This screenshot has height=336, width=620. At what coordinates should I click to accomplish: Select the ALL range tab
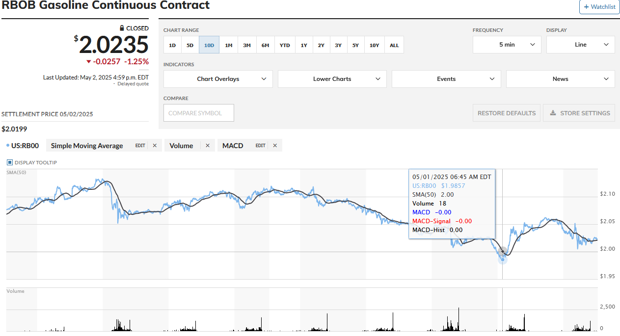pos(394,45)
